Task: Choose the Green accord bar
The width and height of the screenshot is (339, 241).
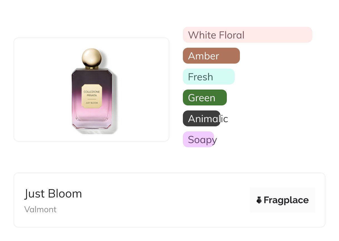Action: pyautogui.click(x=205, y=98)
